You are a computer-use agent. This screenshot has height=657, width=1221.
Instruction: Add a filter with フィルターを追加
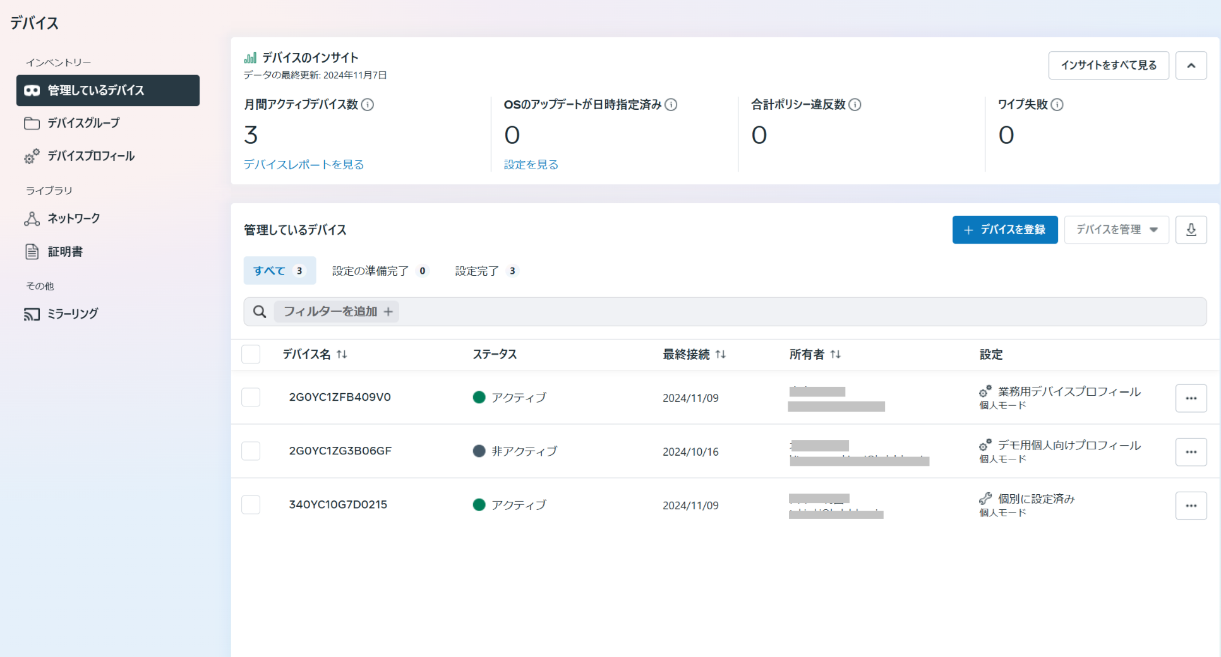[337, 312]
